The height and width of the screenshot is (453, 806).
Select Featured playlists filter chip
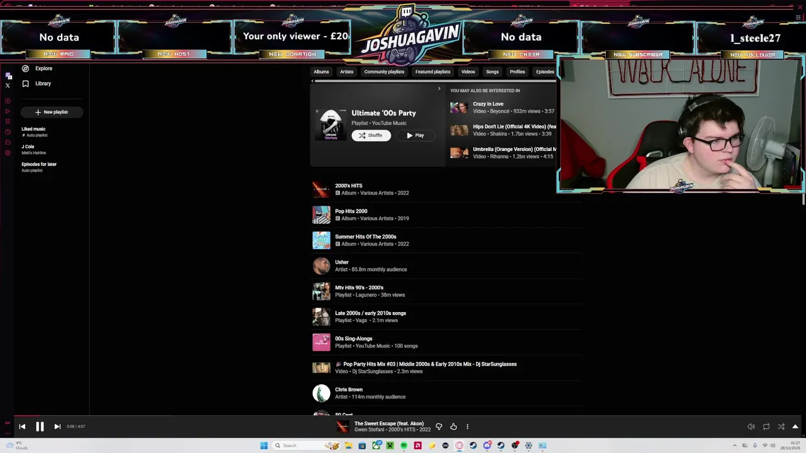coord(433,72)
